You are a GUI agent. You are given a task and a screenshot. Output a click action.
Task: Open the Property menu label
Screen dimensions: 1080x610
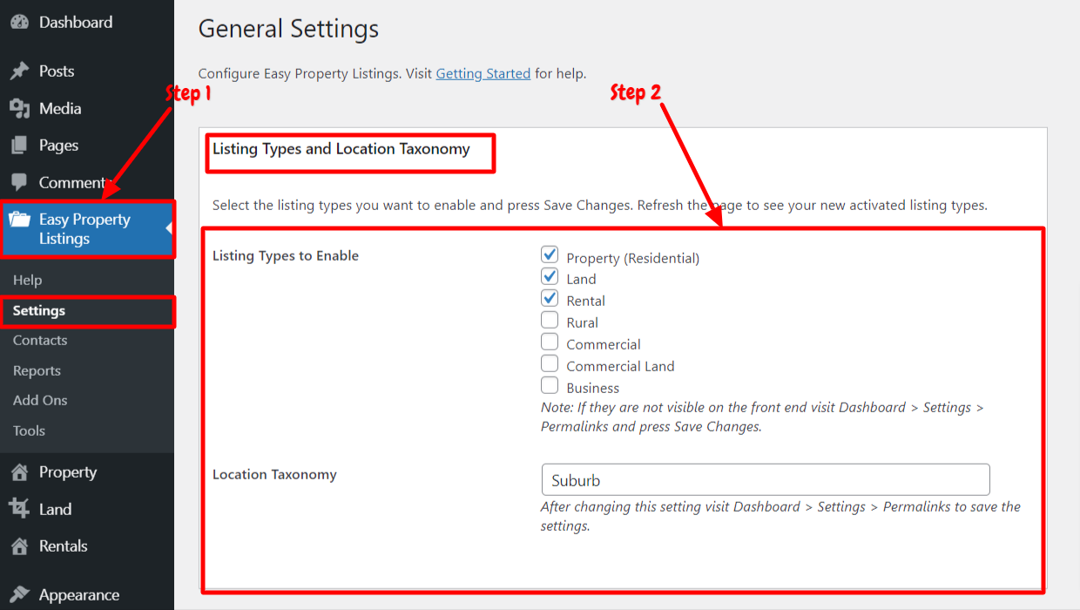(x=68, y=472)
